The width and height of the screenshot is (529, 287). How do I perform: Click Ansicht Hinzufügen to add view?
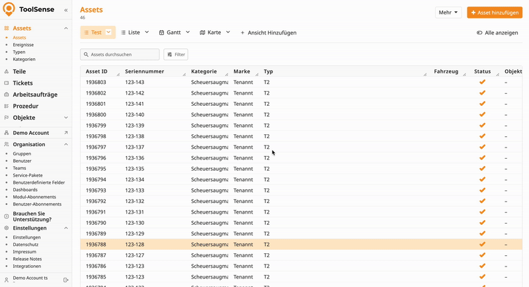[268, 32]
